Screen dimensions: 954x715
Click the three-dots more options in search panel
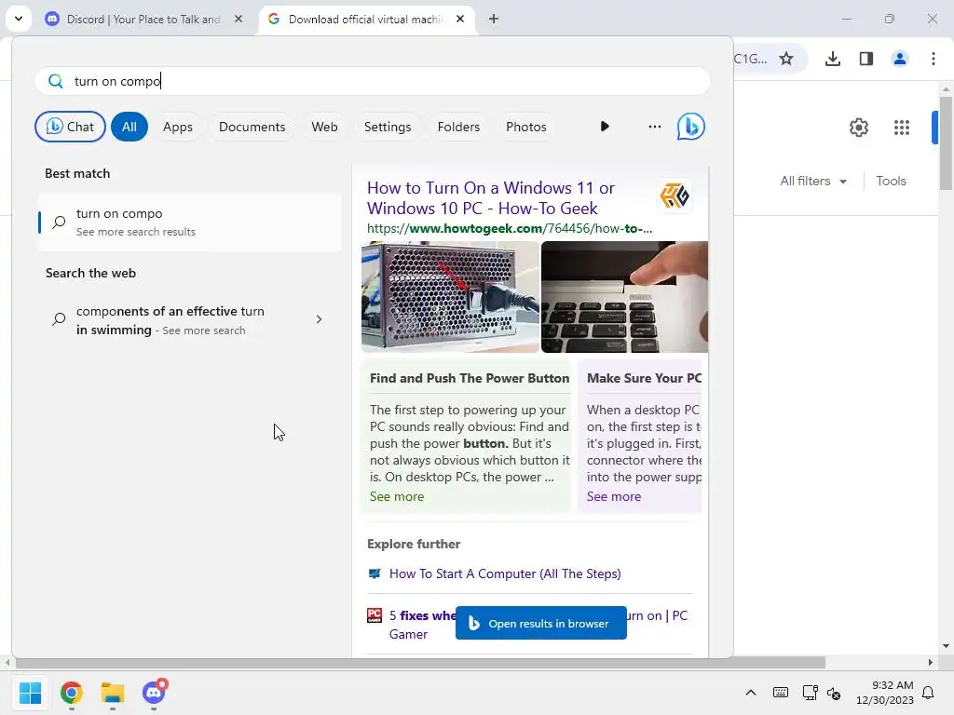655,127
